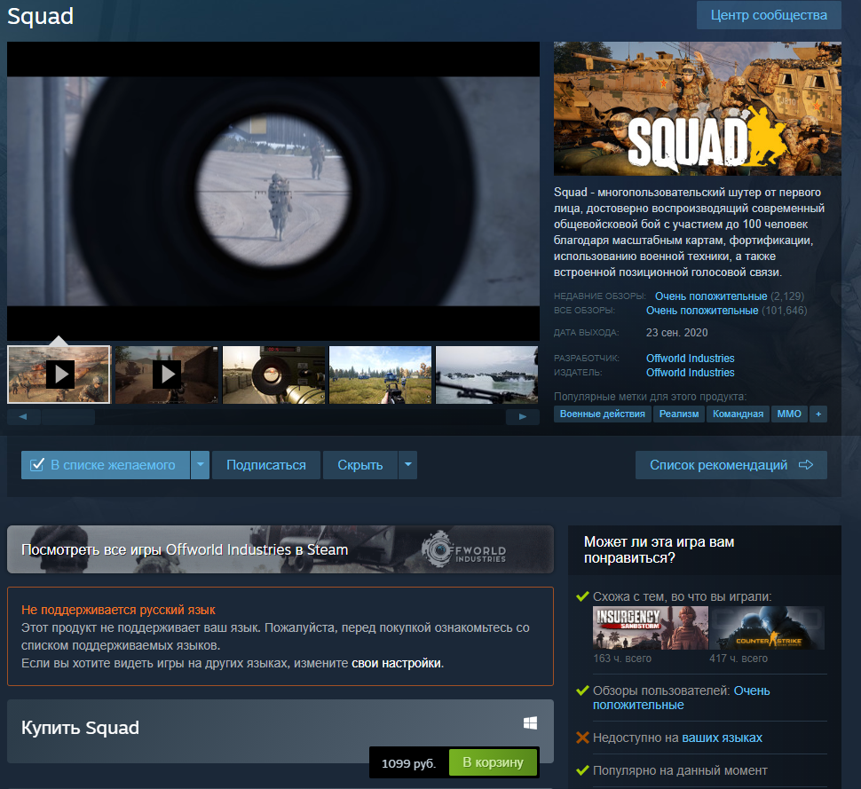861x789 pixels.
Task: Click the green checkmark beside 'Схожа с тем'
Action: click(582, 596)
